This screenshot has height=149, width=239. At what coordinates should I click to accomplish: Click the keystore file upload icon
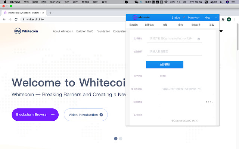click(199, 39)
